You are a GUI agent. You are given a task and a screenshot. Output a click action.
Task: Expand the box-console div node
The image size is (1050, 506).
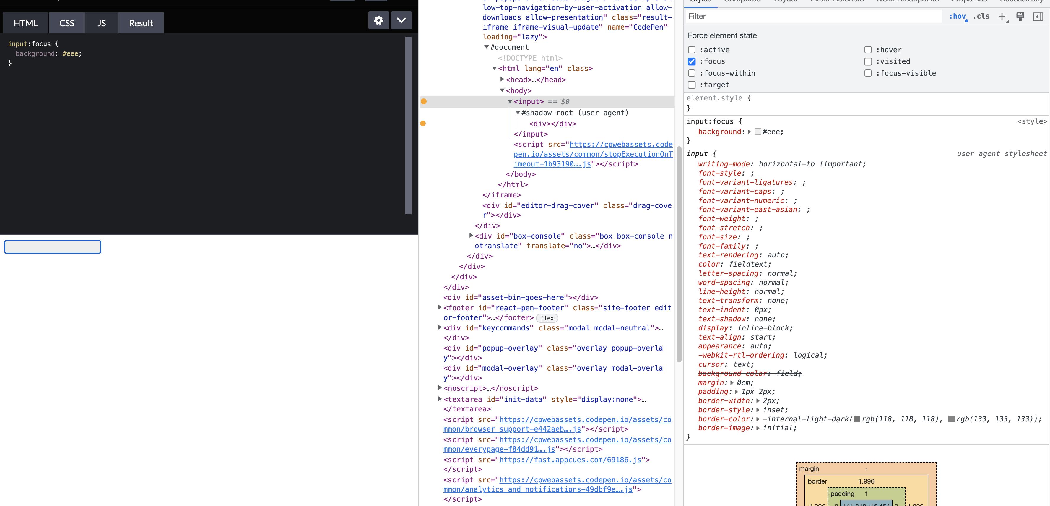[471, 235]
